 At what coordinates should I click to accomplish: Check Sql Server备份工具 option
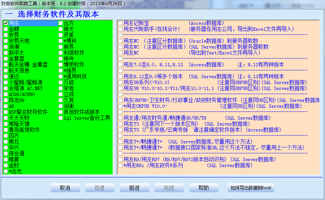coord(60,118)
